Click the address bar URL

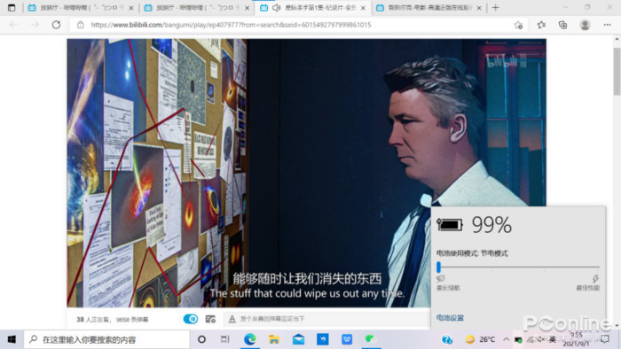click(231, 25)
